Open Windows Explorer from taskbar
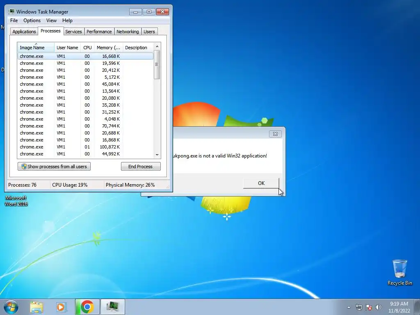 tap(37, 307)
